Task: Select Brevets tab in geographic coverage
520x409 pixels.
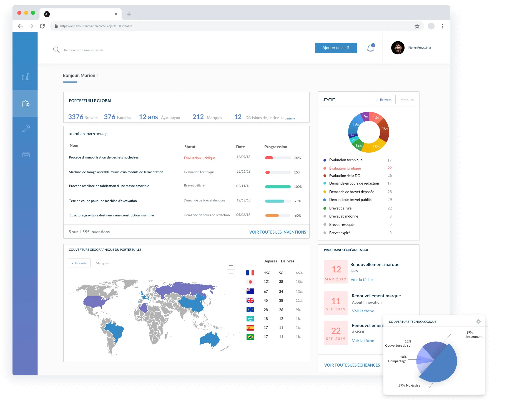Action: [x=79, y=263]
